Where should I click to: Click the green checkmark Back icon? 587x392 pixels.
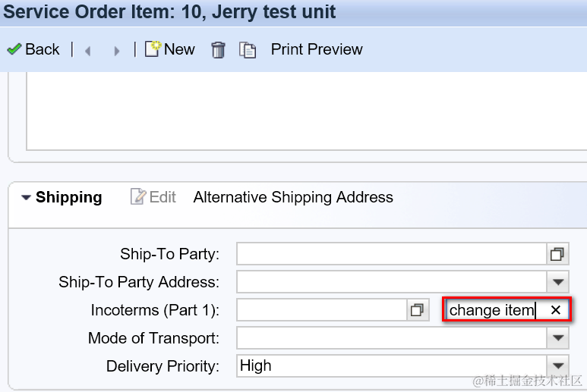[14, 49]
